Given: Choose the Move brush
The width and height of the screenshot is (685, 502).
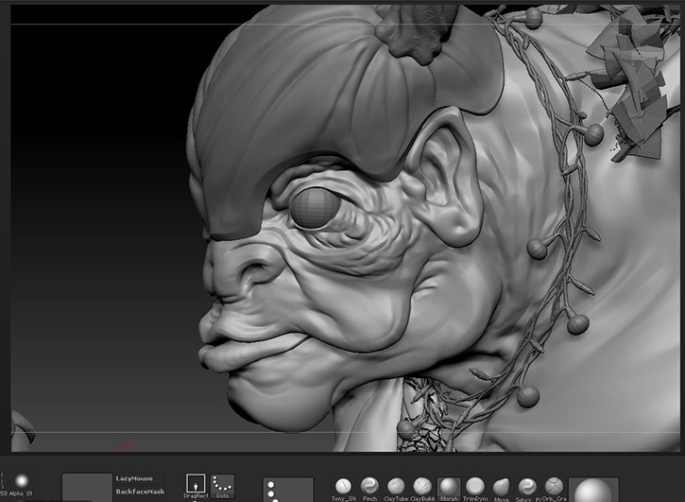Looking at the screenshot, I should click(x=501, y=489).
